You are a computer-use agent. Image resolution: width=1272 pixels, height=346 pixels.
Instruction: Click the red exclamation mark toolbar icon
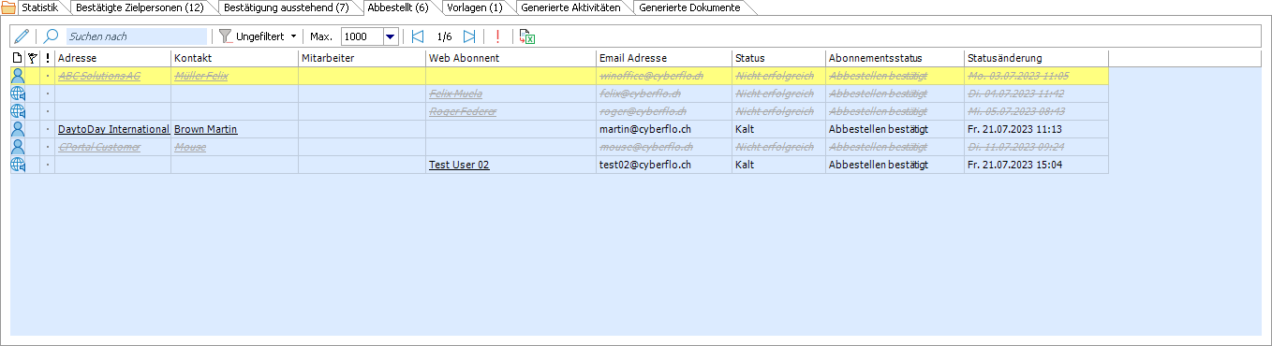click(x=497, y=36)
